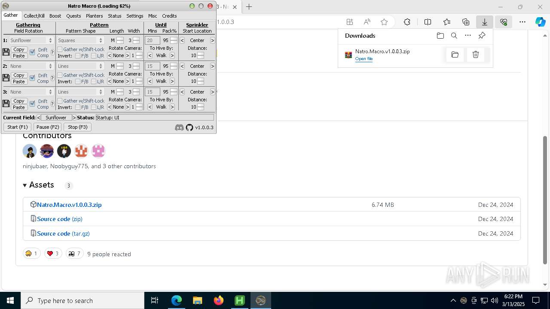The width and height of the screenshot is (550, 309).
Task: Toggle Drift Comp checkbox in row 2
Action: pyautogui.click(x=32, y=78)
